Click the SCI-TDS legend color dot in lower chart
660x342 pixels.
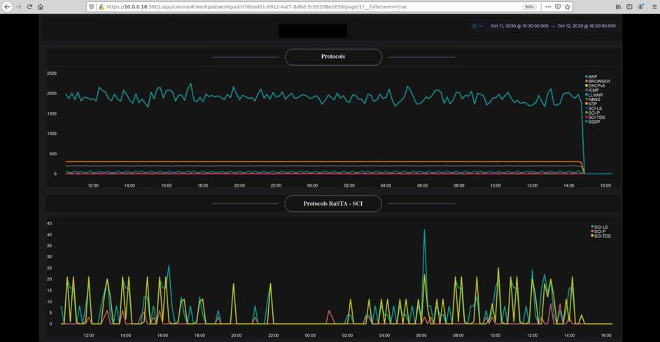click(592, 236)
